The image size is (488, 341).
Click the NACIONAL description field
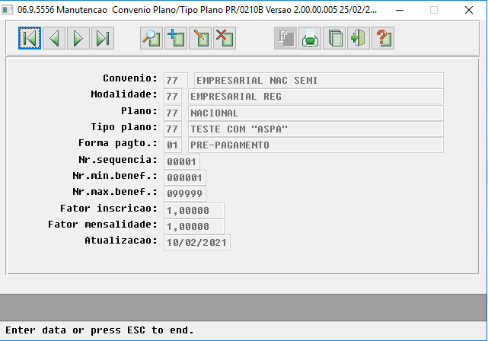(316, 113)
